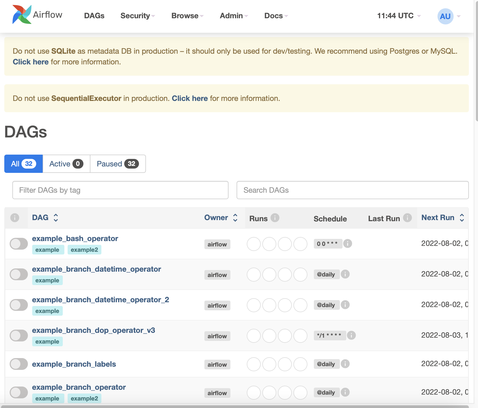Image resolution: width=478 pixels, height=408 pixels.
Task: Click first run status circle for example_branch_labels
Action: (x=254, y=364)
